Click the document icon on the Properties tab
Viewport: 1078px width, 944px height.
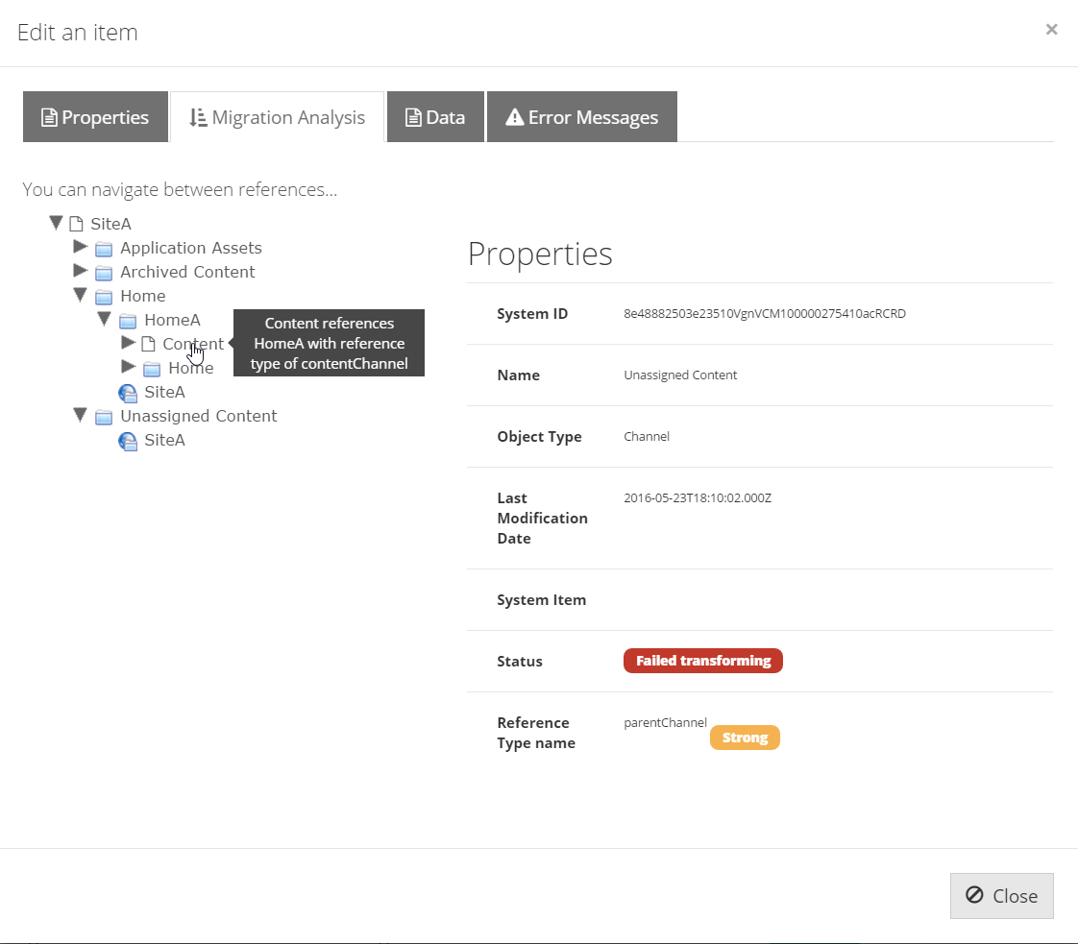pos(49,117)
